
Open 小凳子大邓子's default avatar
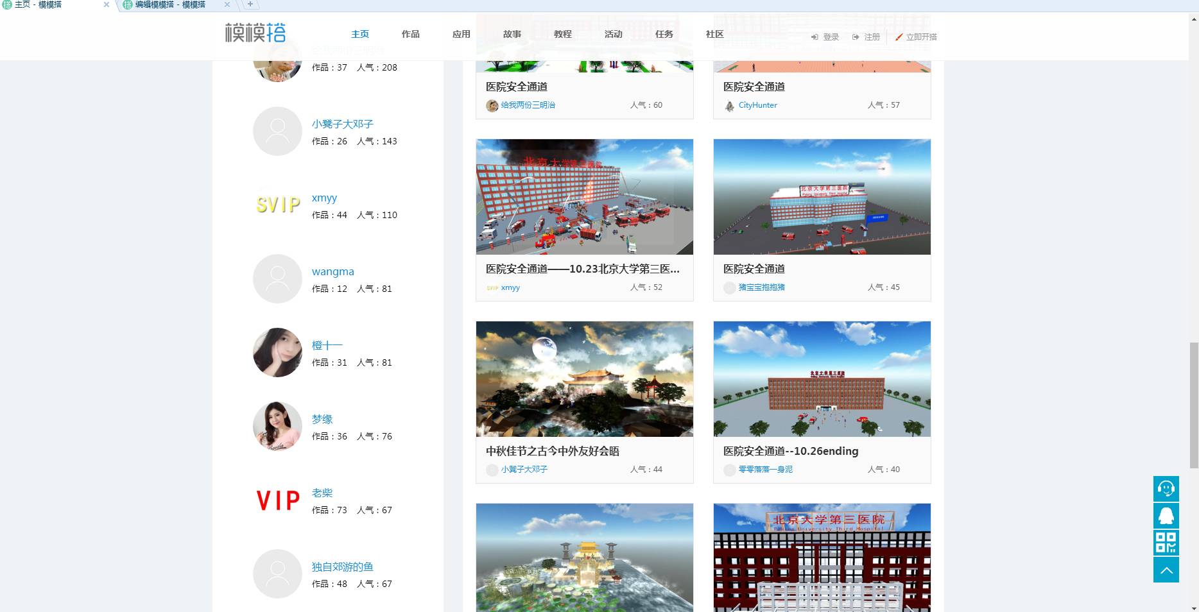[277, 132]
